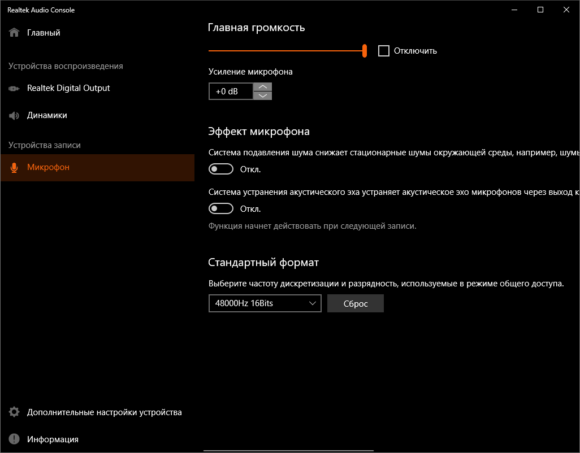This screenshot has height=453, width=580.
Task: Click the home icon beside Главный
Action: pos(14,33)
